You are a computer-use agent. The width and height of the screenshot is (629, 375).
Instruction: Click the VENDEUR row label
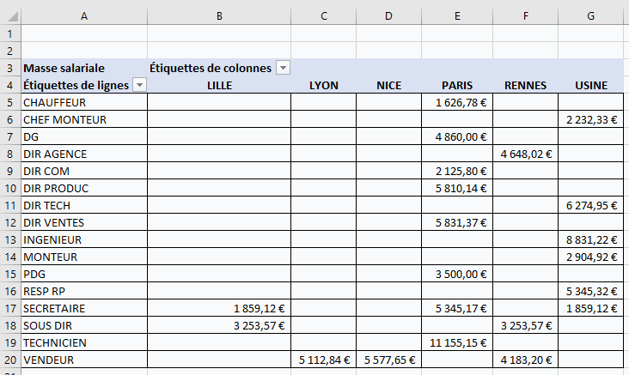[83, 360]
